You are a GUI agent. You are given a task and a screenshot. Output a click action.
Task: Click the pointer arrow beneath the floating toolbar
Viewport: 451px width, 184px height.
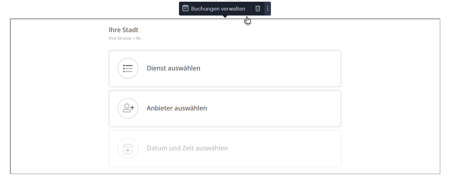tap(225, 17)
